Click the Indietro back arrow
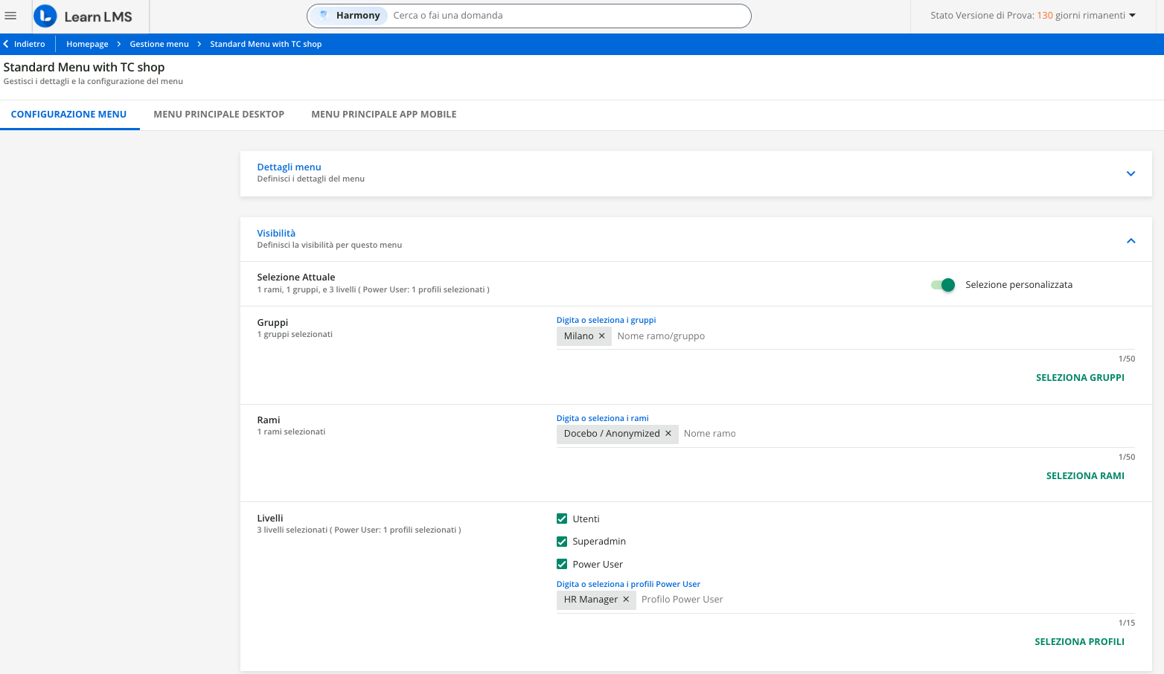Image resolution: width=1164 pixels, height=674 pixels. (7, 44)
